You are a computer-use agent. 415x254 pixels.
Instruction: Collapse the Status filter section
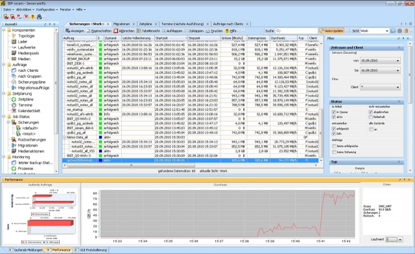coord(399,102)
